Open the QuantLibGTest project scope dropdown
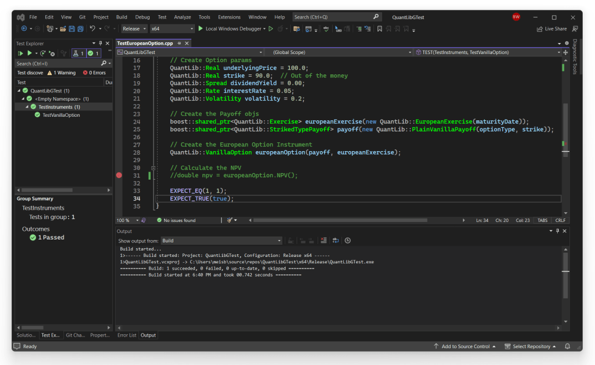The image size is (595, 365). (x=190, y=52)
